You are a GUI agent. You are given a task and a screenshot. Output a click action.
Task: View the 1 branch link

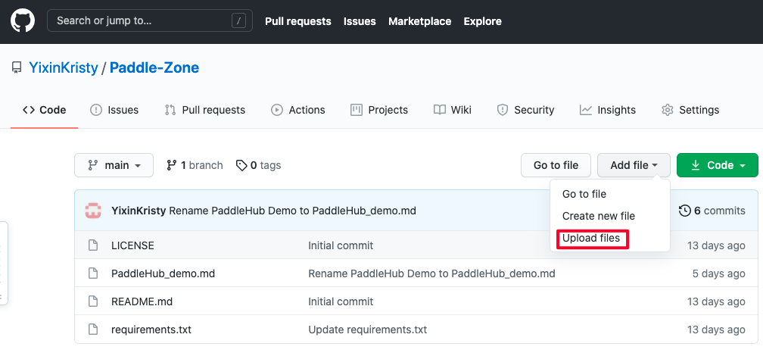click(x=195, y=165)
